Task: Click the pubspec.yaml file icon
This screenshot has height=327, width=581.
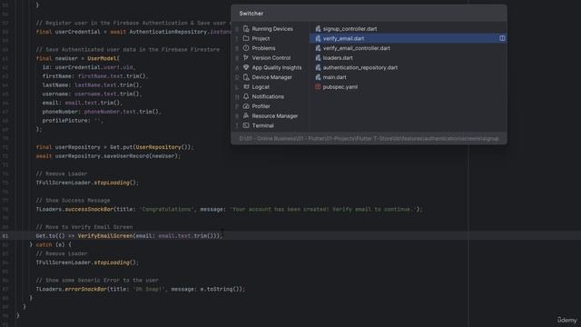Action: click(318, 87)
